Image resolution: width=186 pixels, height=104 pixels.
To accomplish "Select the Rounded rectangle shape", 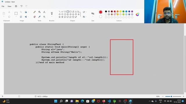I will pos(70,12).
